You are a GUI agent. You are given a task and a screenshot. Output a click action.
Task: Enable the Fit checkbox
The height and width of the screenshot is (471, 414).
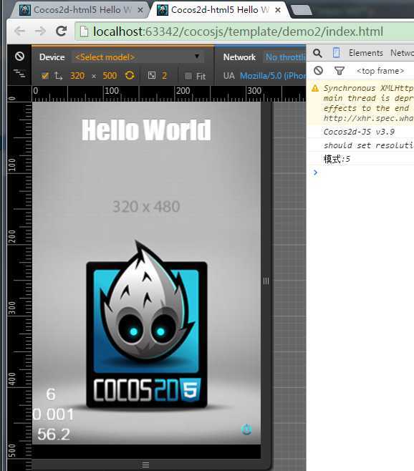[x=188, y=76]
